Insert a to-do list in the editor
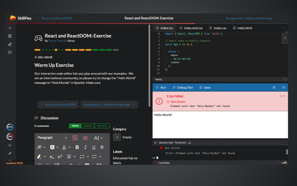 coord(86,138)
